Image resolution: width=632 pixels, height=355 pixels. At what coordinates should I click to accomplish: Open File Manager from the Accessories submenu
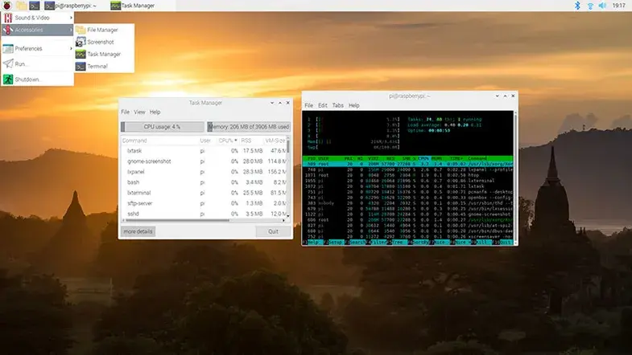point(104,30)
